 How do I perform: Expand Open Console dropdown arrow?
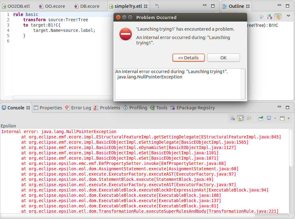[x=289, y=118]
